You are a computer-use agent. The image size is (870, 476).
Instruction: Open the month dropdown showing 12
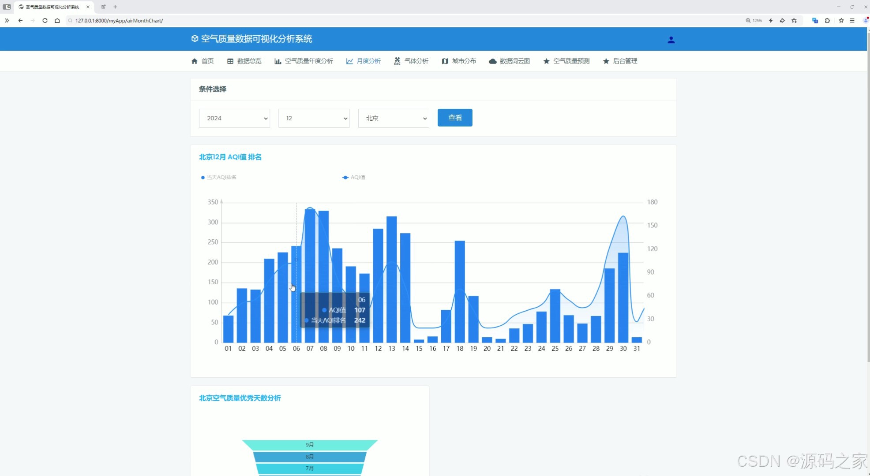click(314, 118)
